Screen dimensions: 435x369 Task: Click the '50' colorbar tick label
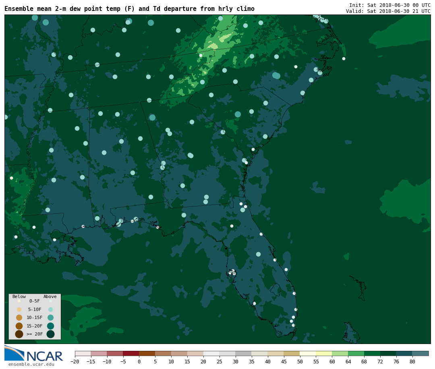300,361
